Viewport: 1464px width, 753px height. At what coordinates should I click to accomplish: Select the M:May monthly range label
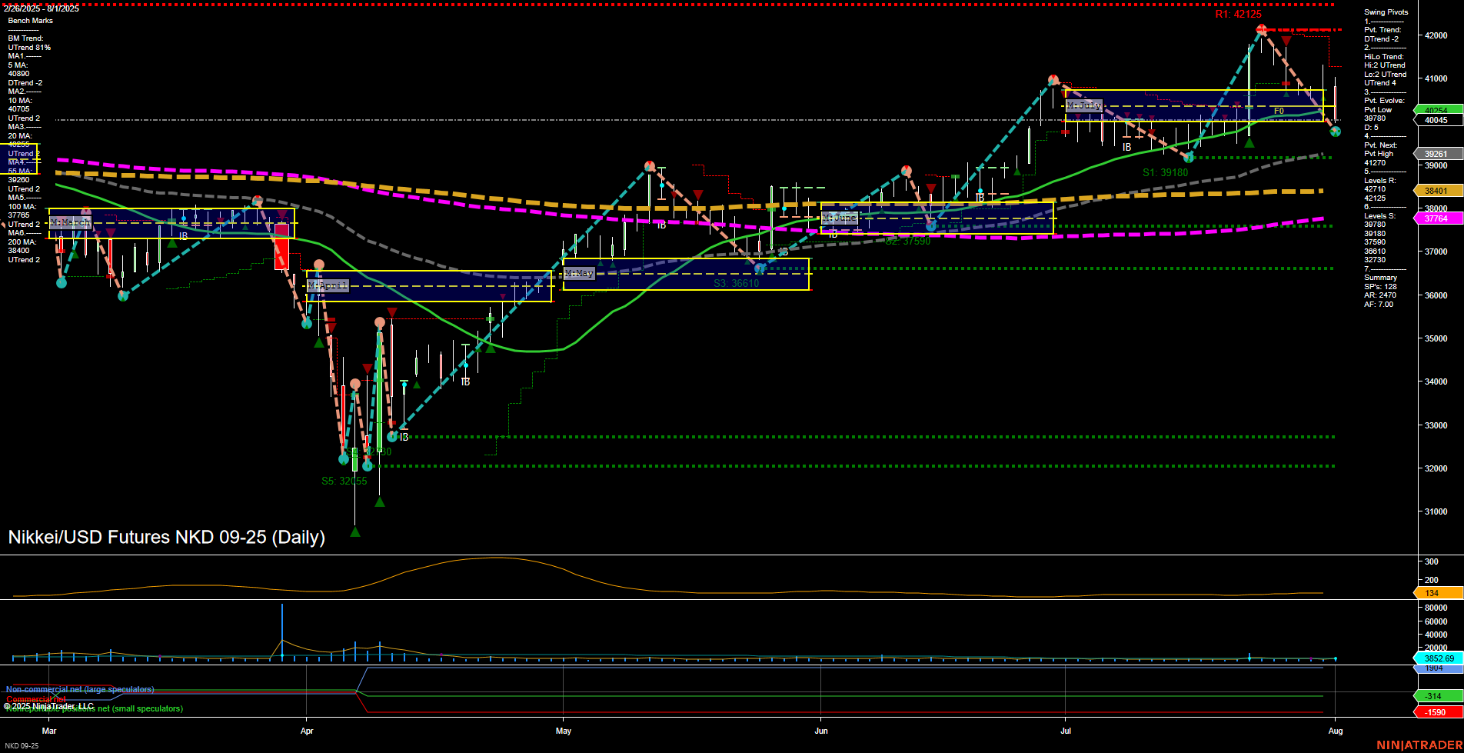click(x=579, y=273)
